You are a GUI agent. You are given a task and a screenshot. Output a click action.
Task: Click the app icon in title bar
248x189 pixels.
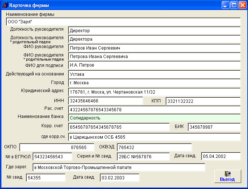[5, 5]
